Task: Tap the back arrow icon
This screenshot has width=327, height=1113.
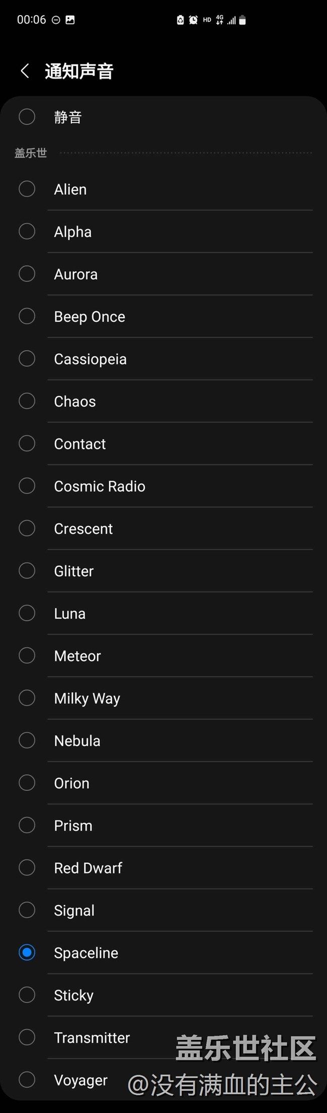Action: point(25,71)
